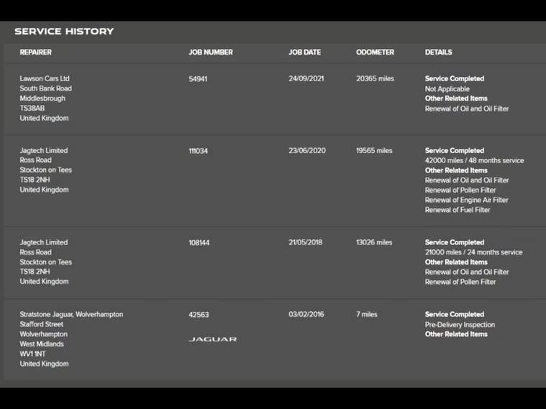Select the 42000 miles / 48 months service text
546x409 pixels.
474,161
